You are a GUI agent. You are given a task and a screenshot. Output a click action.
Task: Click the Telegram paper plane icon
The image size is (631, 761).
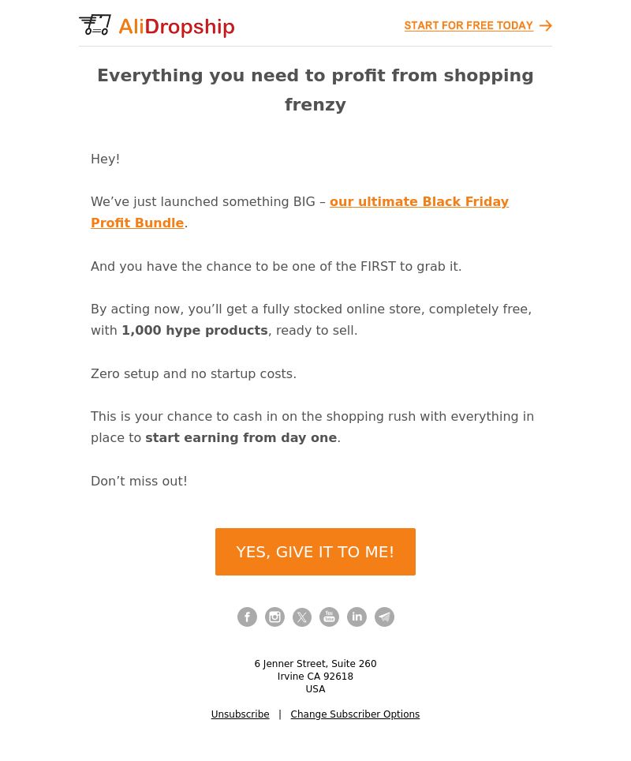pyautogui.click(x=384, y=617)
